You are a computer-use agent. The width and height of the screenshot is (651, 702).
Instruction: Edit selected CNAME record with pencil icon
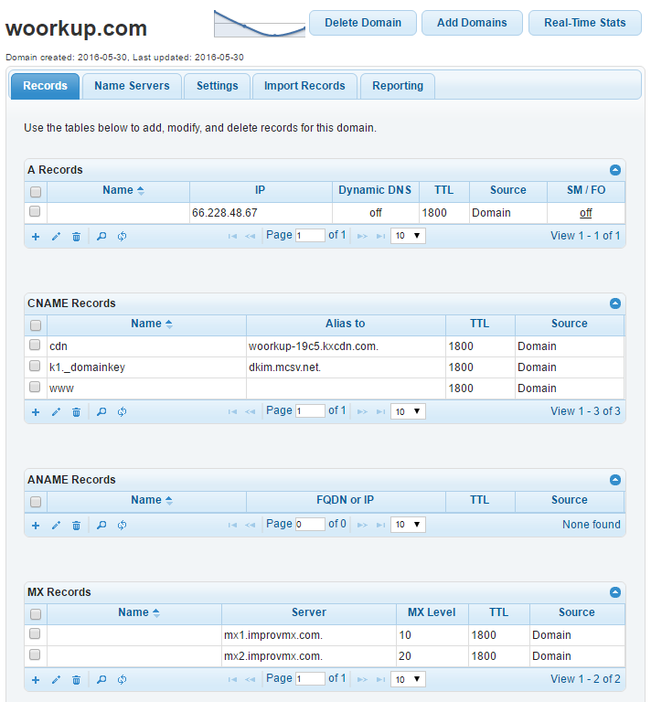56,412
